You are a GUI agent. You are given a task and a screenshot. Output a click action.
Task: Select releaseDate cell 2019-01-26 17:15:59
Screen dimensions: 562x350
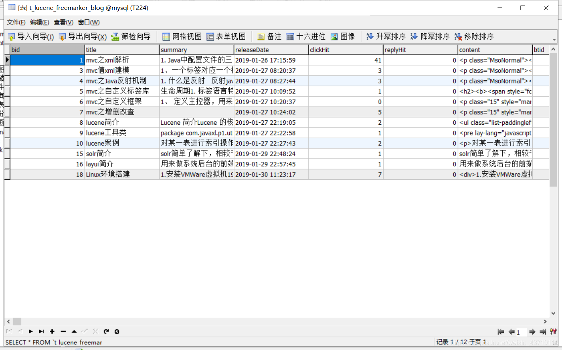point(271,60)
